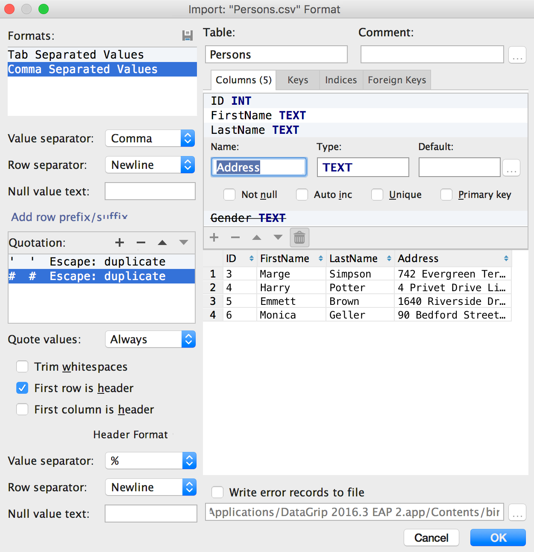This screenshot has height=552, width=534.
Task: Uncheck First row is header
Action: click(22, 388)
